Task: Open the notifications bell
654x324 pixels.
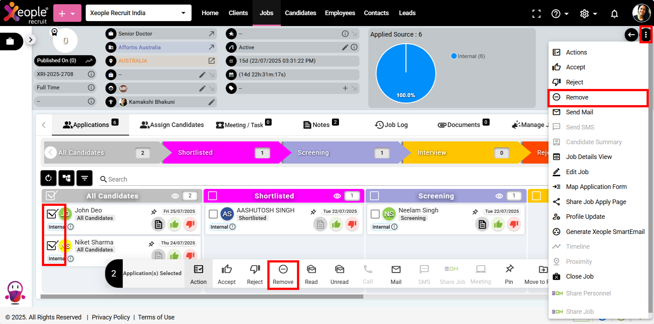Action: pyautogui.click(x=614, y=14)
